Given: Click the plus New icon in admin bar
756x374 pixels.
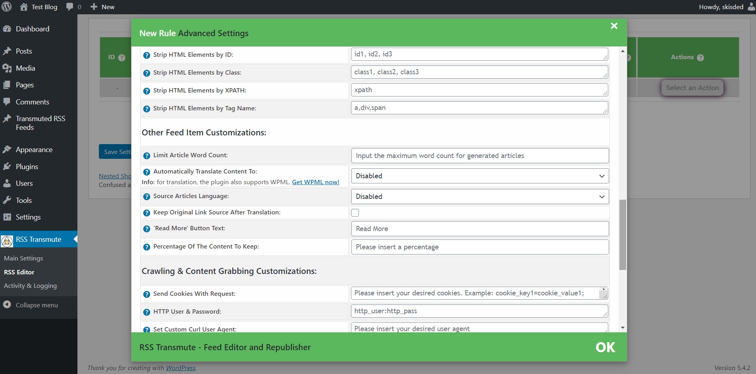Looking at the screenshot, I should [94, 7].
